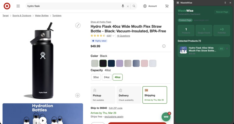Viewport: 234px width, 124px height.
Task: Play the Hydration Bottles video
Action: [x=43, y=121]
